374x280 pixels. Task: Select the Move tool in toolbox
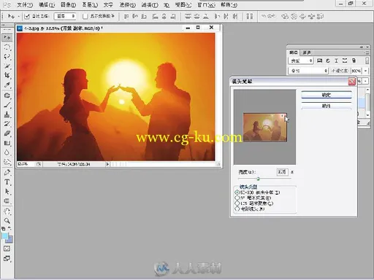click(7, 37)
